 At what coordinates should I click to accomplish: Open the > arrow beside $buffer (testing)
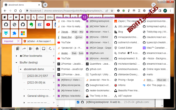pos(54,62)
